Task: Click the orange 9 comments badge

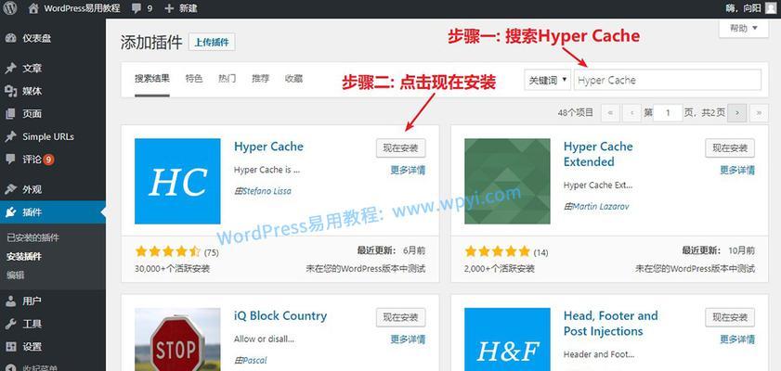Action: tap(48, 160)
